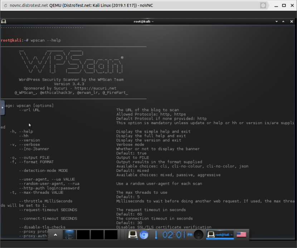Click the 02:01 PM clock gadget

(177, 235)
